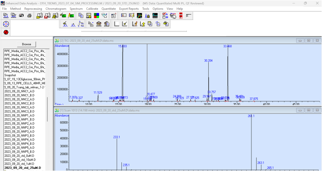Select the bold 2023_09_20_std_25uM.D file
This screenshot has height=171, width=322.
pos(22,168)
